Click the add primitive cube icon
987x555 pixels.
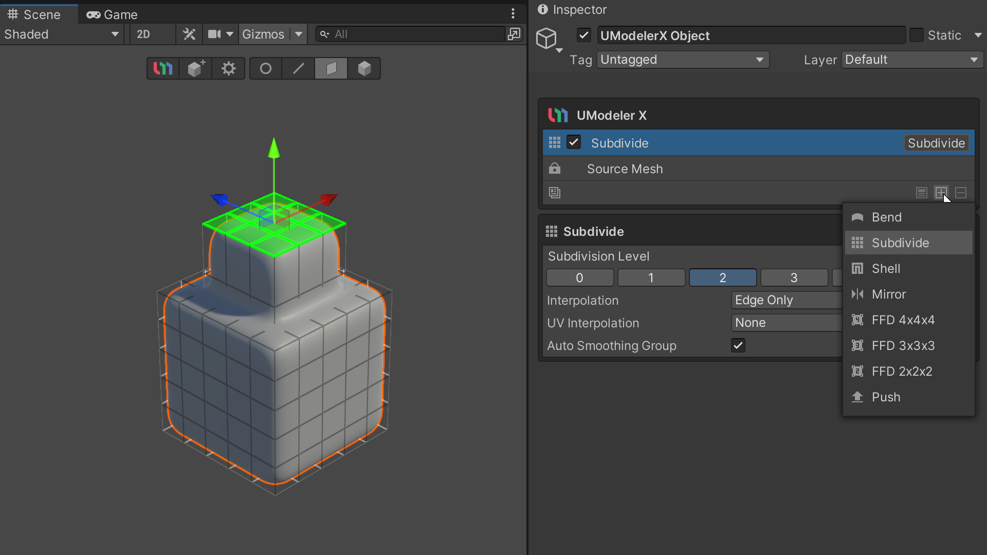click(x=196, y=68)
